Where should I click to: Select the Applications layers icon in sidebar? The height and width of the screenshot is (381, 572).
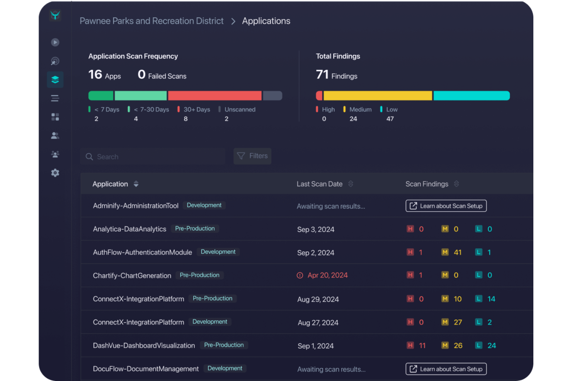[x=55, y=80]
